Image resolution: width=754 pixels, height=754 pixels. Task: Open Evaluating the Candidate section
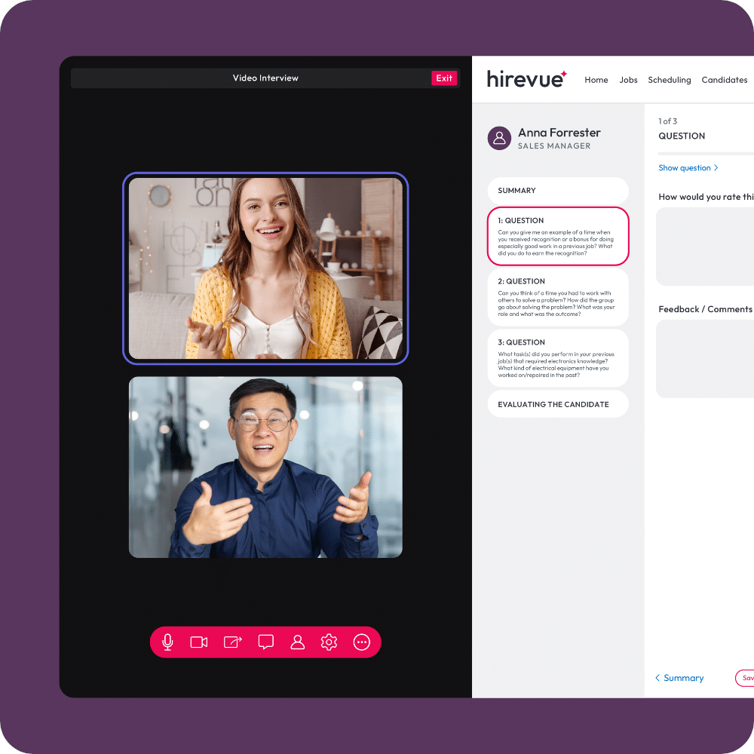[558, 404]
